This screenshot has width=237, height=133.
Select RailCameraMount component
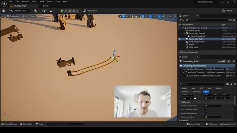[x=205, y=76]
